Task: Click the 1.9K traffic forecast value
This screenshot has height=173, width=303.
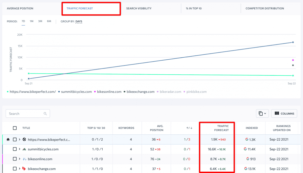Action: coord(214,139)
